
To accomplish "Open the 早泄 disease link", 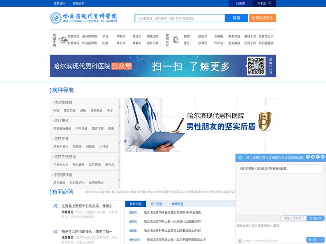I will click(105, 36).
